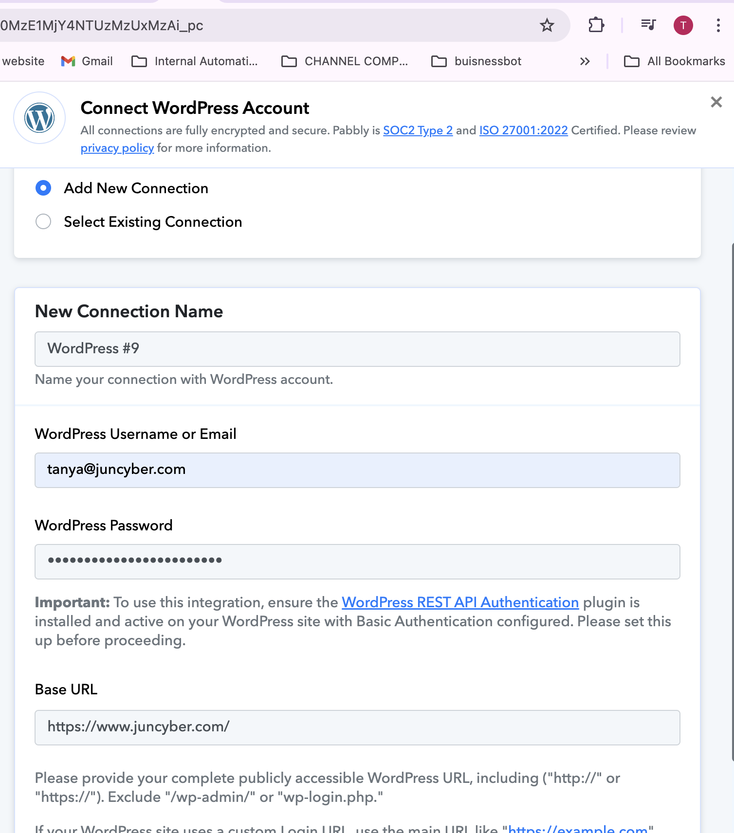The width and height of the screenshot is (734, 833).
Task: Open Gmail bookmark
Action: coord(87,61)
